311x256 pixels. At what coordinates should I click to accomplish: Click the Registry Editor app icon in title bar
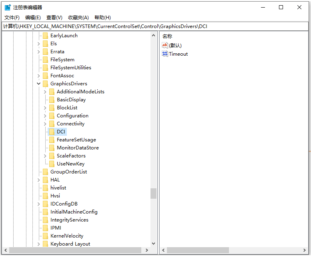click(8, 7)
